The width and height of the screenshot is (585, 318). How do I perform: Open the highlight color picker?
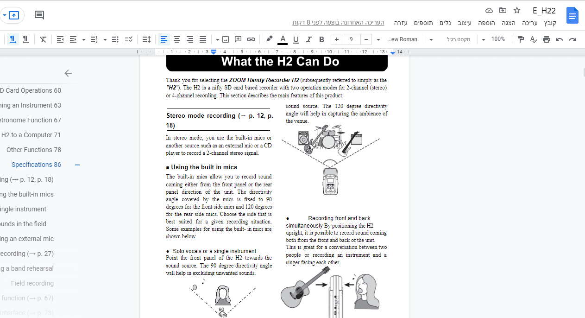(269, 39)
